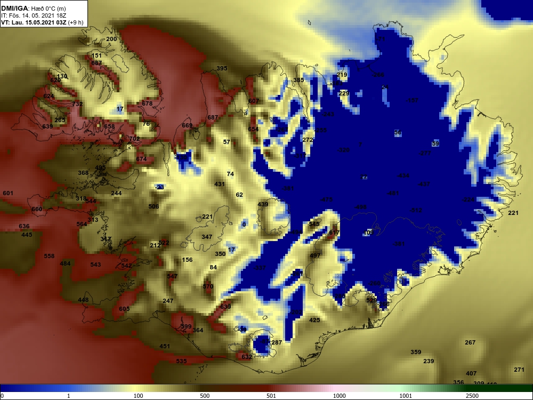This screenshot has width=533, height=400.
Task: Click the map value '385'
Action: [x=299, y=81]
